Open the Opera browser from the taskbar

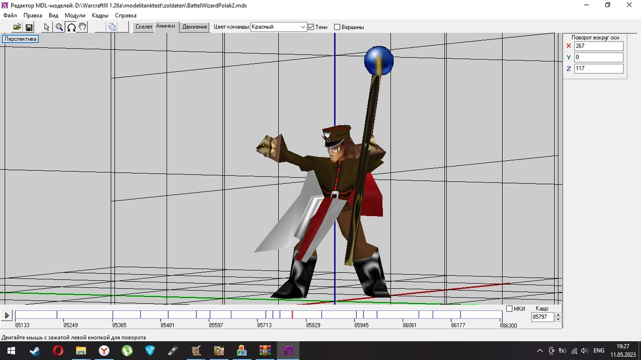[58, 350]
